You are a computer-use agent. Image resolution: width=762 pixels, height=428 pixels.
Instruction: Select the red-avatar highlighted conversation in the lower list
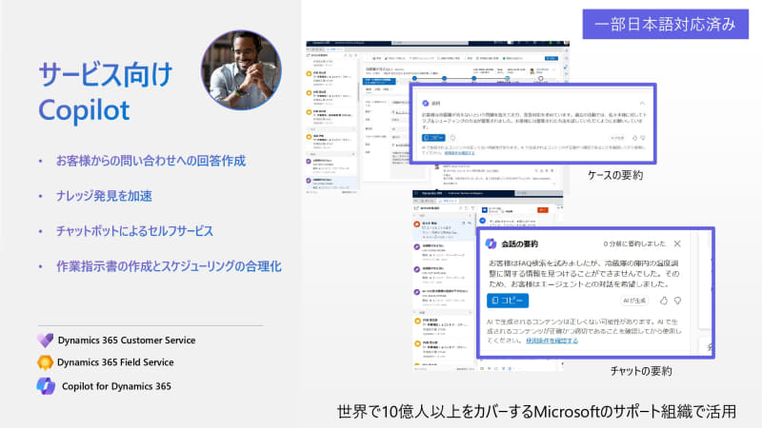coord(443,230)
